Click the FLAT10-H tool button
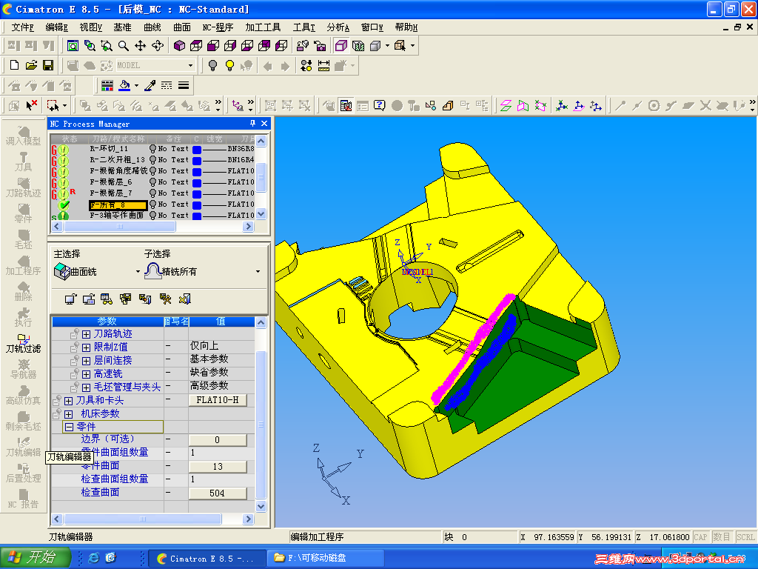Image resolution: width=758 pixels, height=569 pixels. (x=218, y=400)
